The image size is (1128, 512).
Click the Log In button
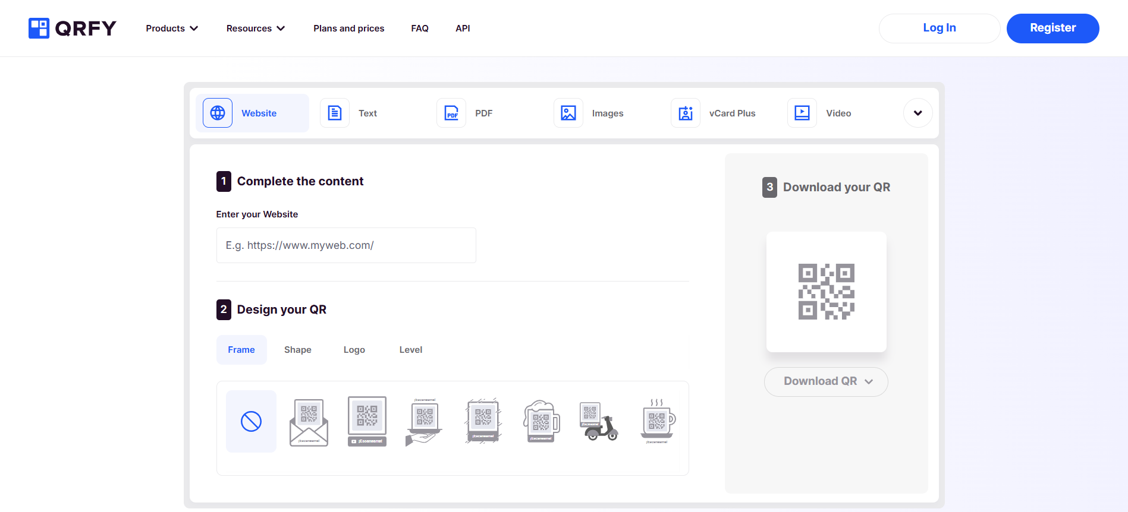[x=940, y=28]
